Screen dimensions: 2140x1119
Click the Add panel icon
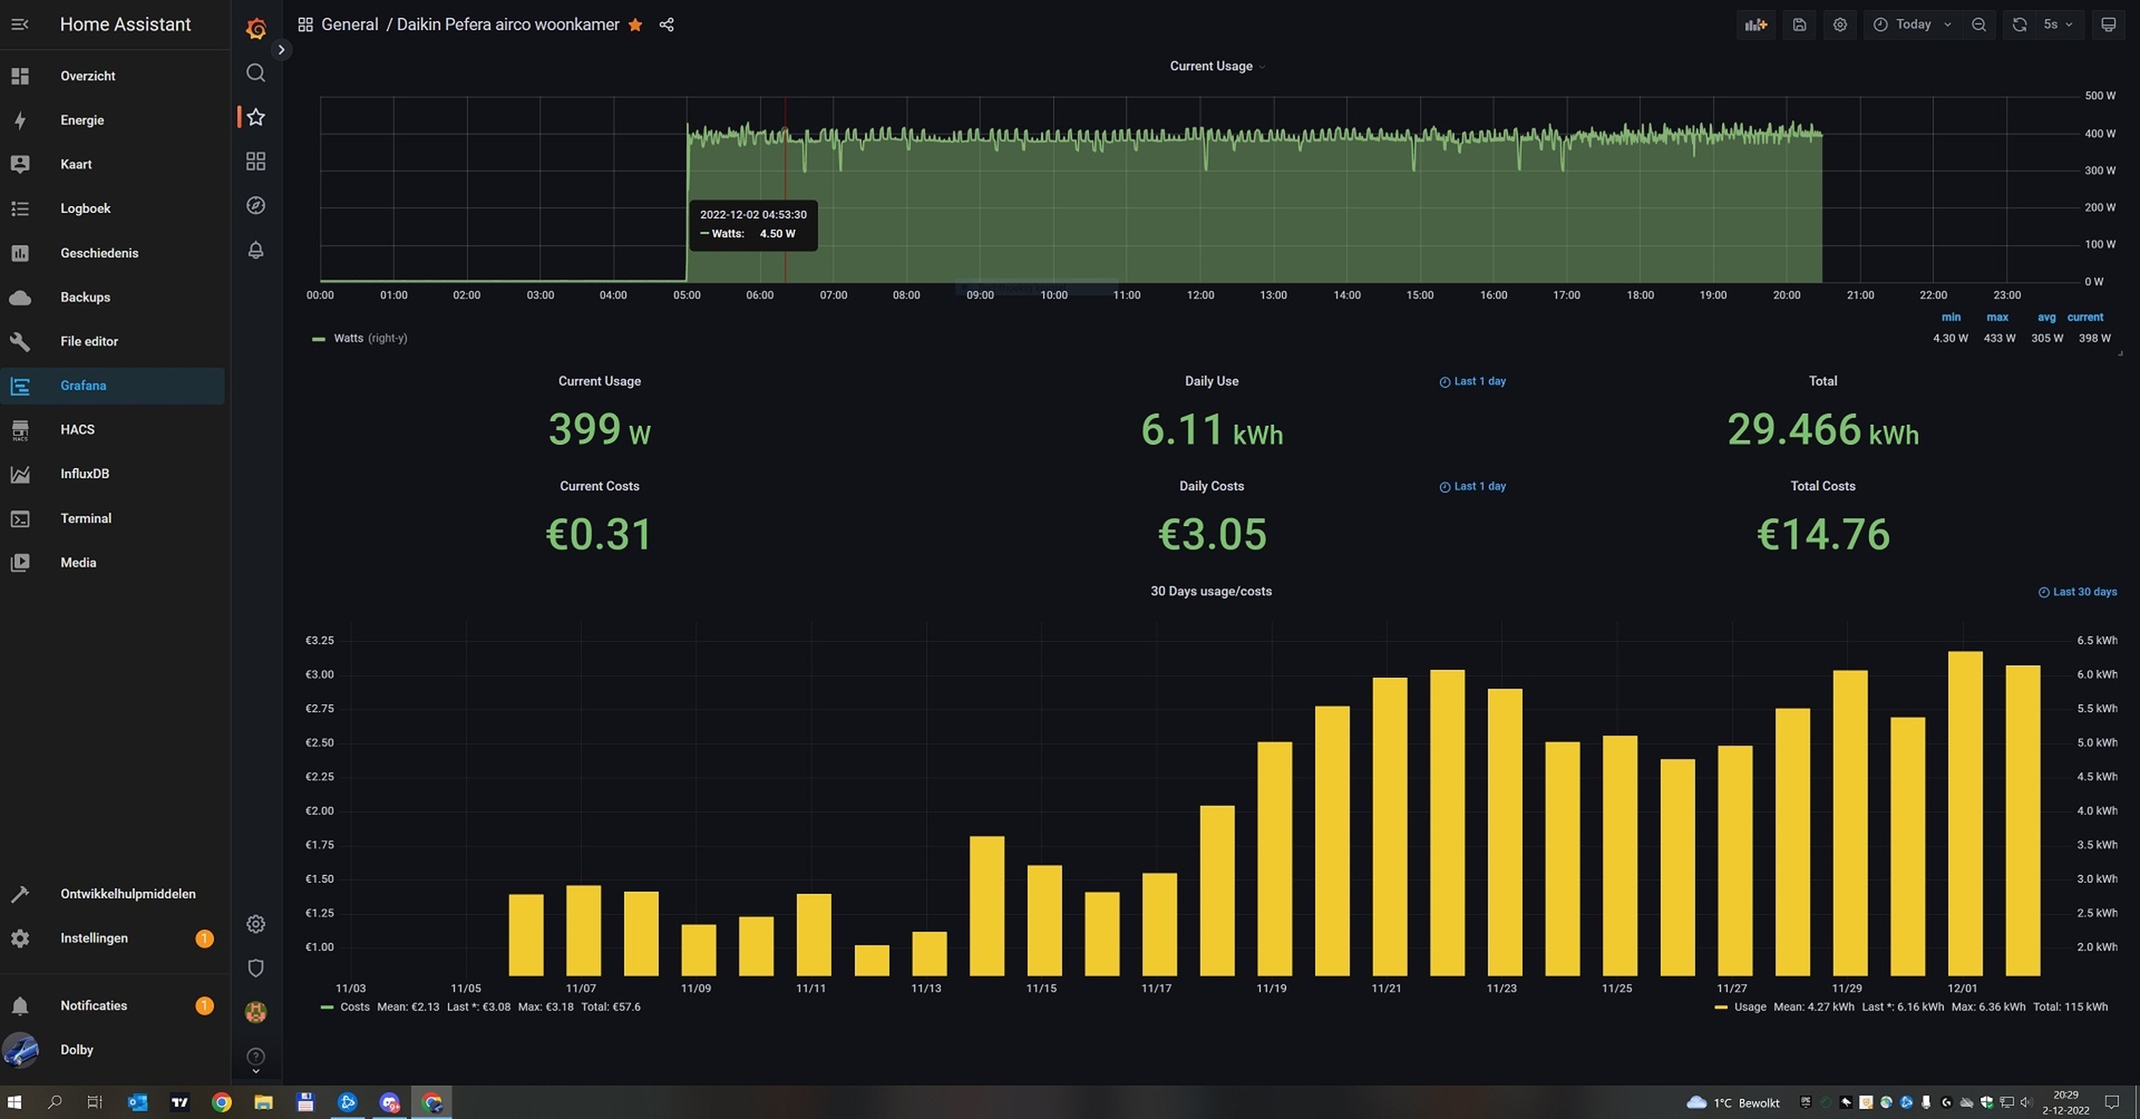tap(1755, 25)
